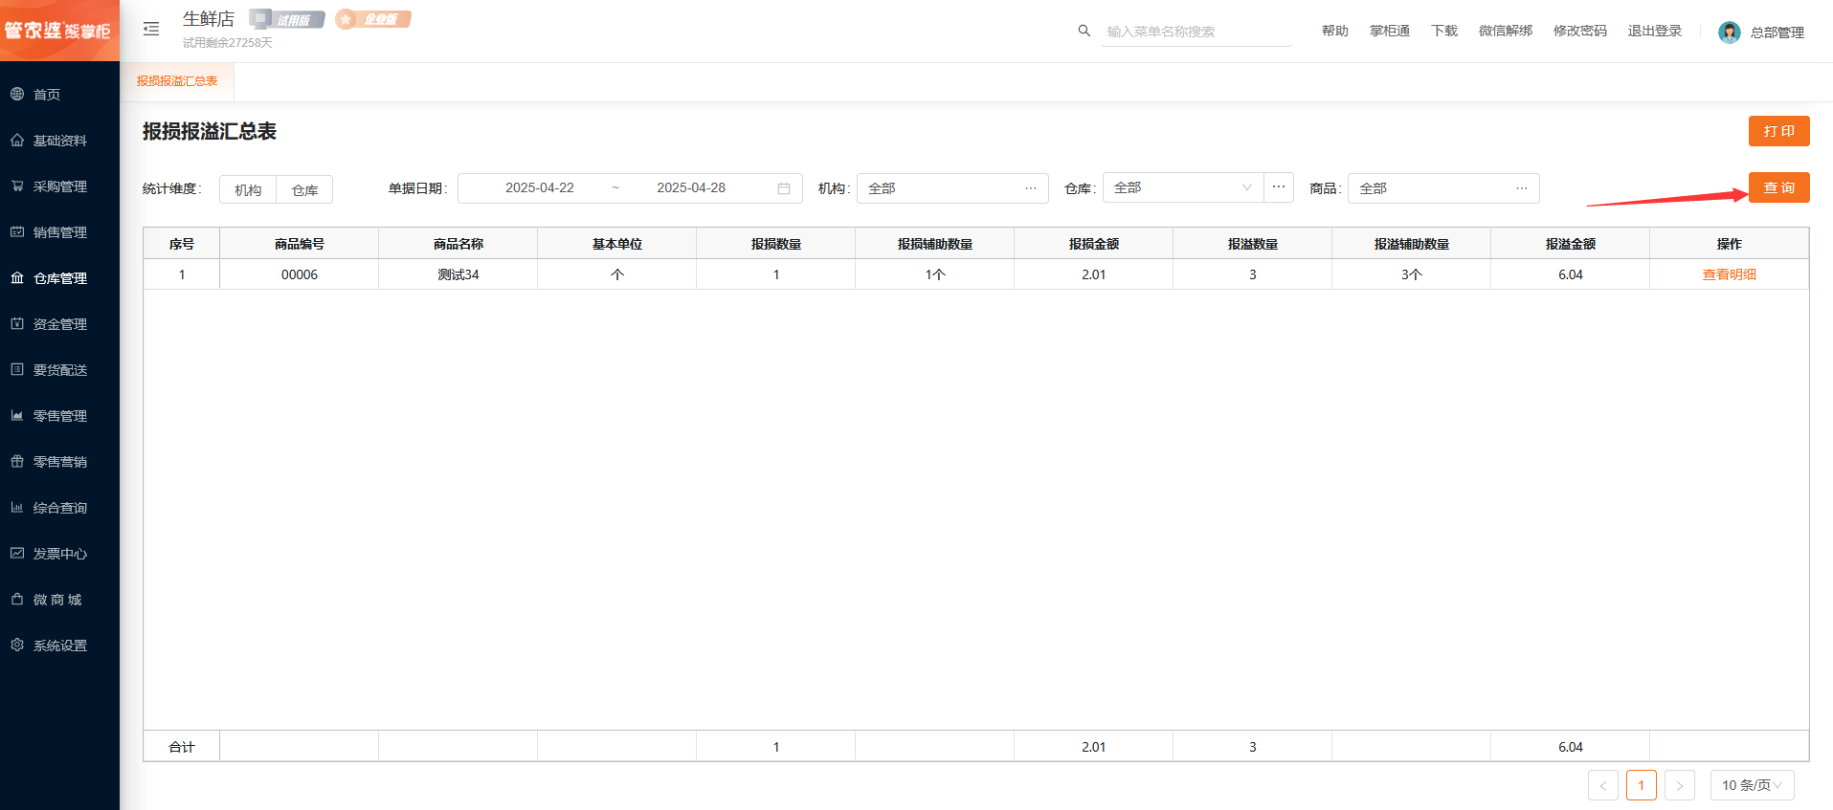
Task: Collapse the sidebar with the hamburger icon
Action: tap(151, 29)
